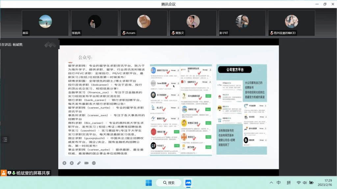337x189 pixels.
Task: Select participant tile of Aoram
Action: click(143, 23)
